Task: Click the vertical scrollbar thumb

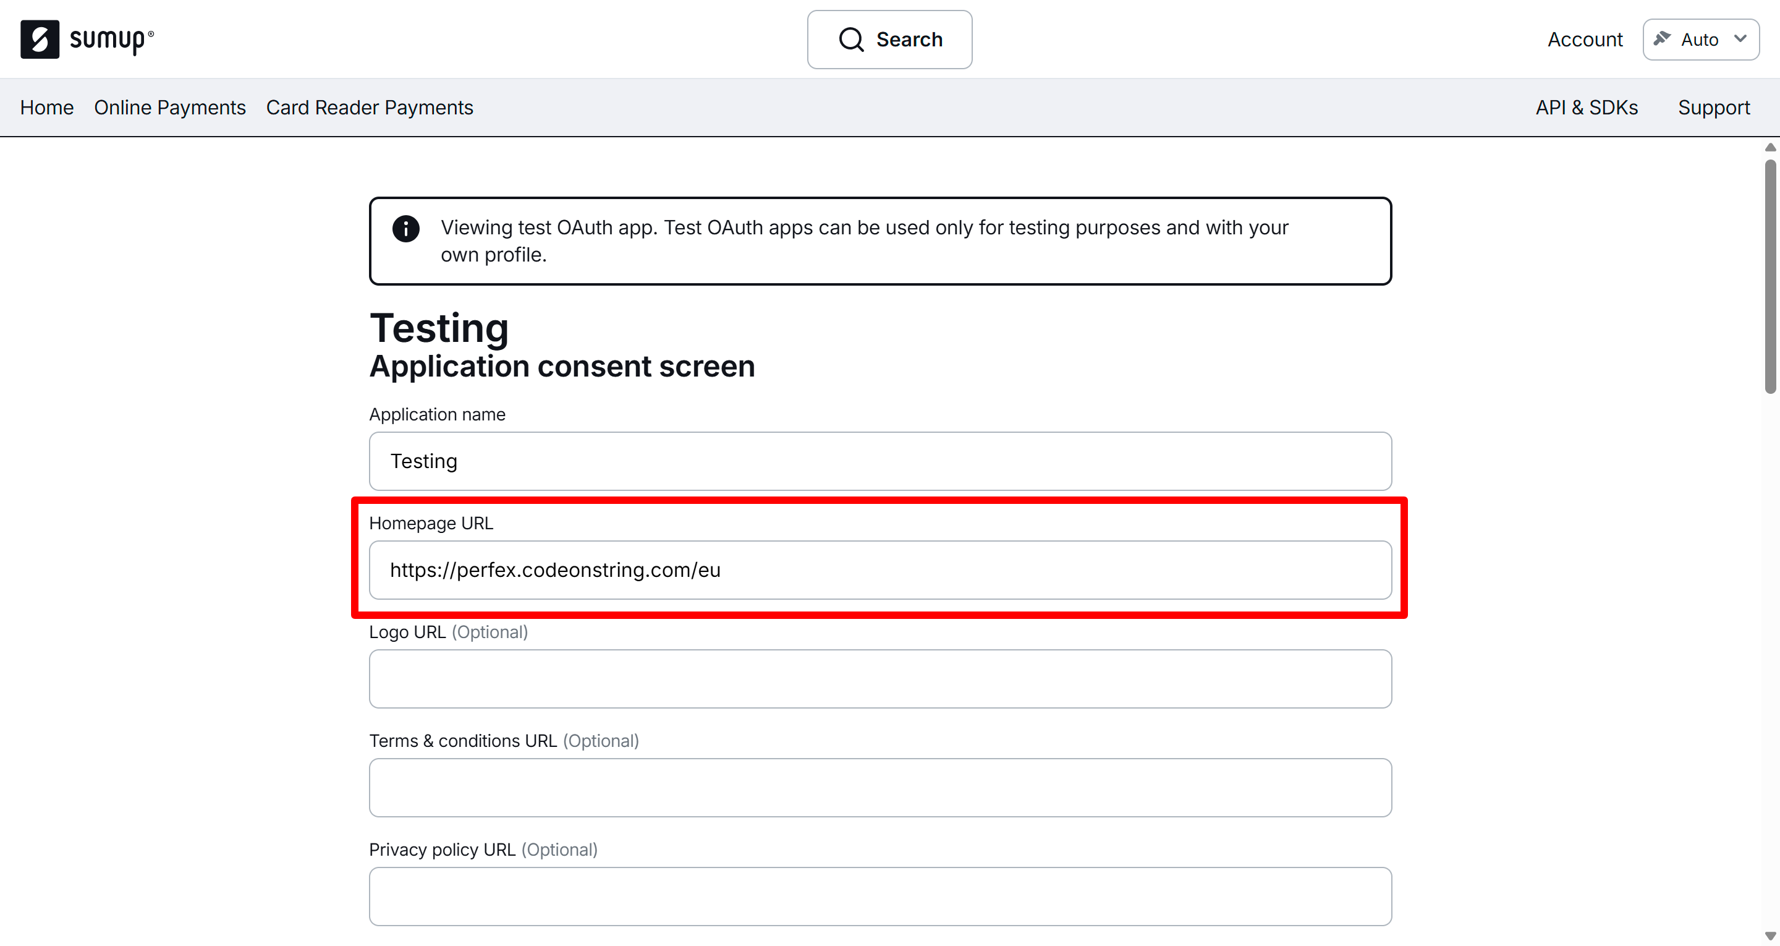Action: pos(1769,276)
